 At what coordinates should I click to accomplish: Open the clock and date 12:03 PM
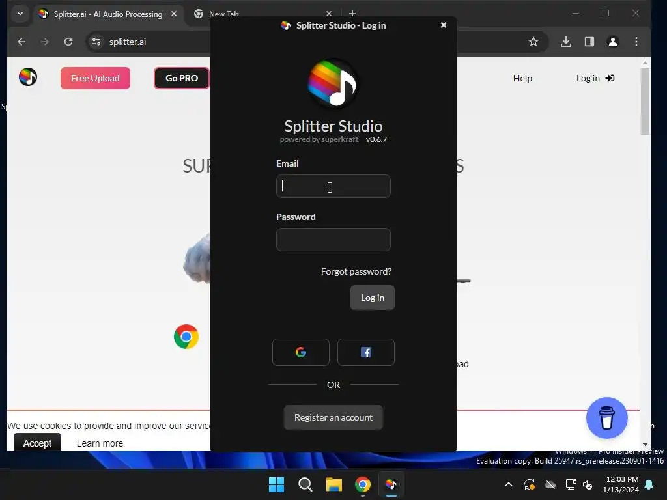click(x=621, y=484)
